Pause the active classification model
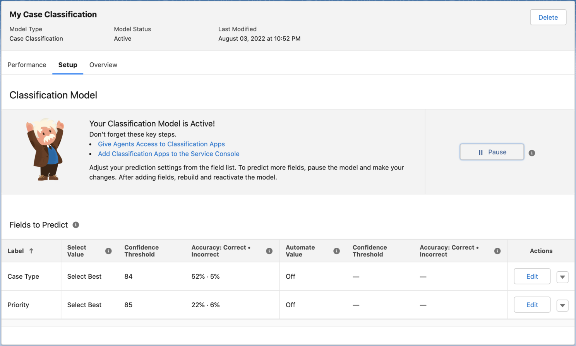Image resolution: width=576 pixels, height=346 pixels. pos(492,152)
